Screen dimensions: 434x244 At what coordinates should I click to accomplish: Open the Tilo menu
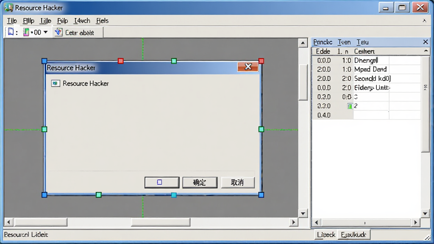pyautogui.click(x=12, y=21)
